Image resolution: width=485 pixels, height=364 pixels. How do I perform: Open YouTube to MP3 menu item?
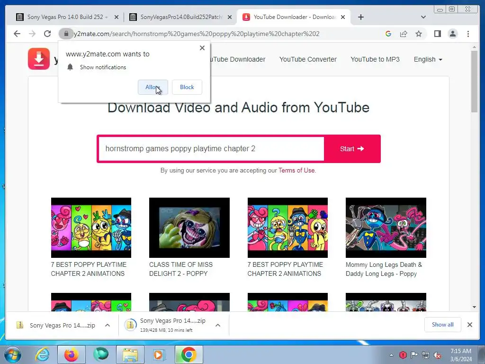click(x=375, y=59)
